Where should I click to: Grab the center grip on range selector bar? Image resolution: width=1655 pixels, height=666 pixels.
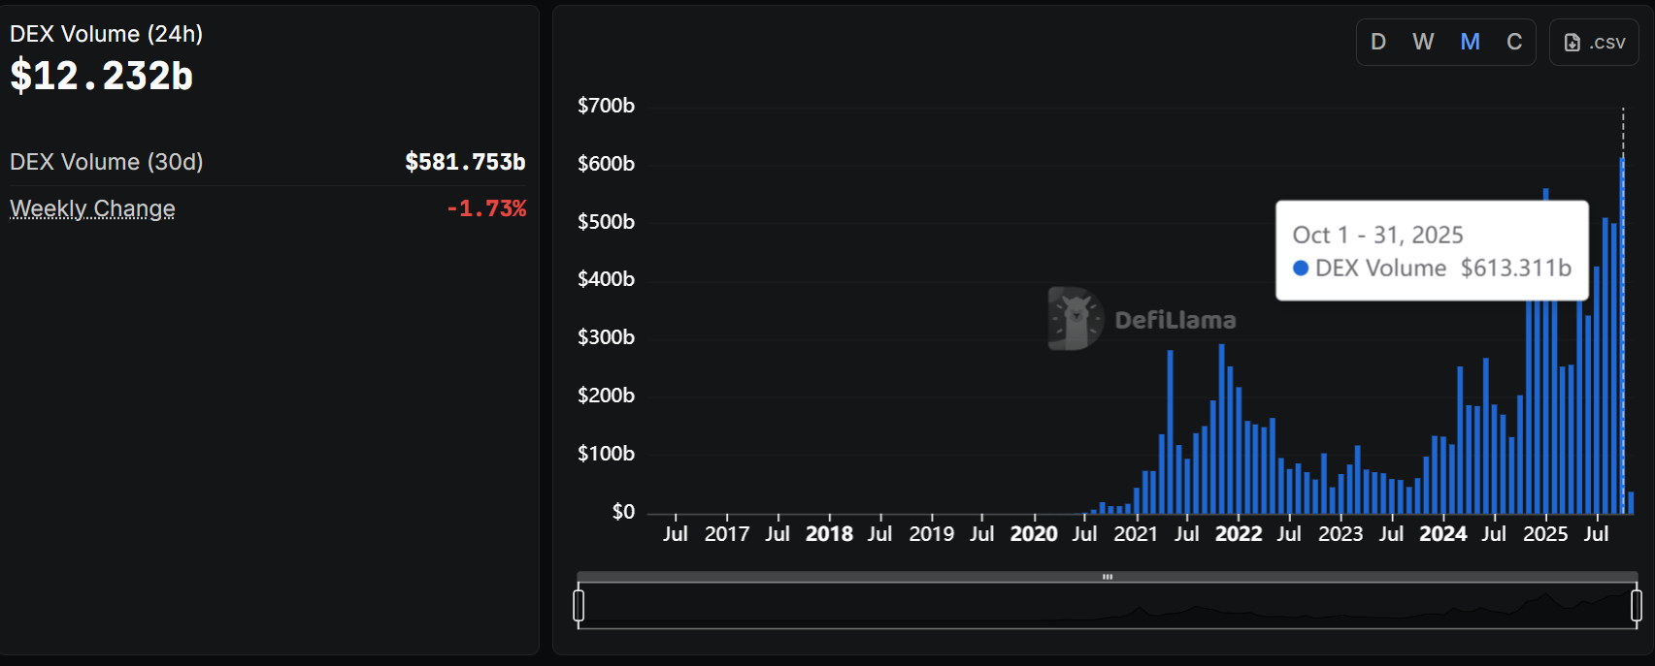click(1107, 577)
